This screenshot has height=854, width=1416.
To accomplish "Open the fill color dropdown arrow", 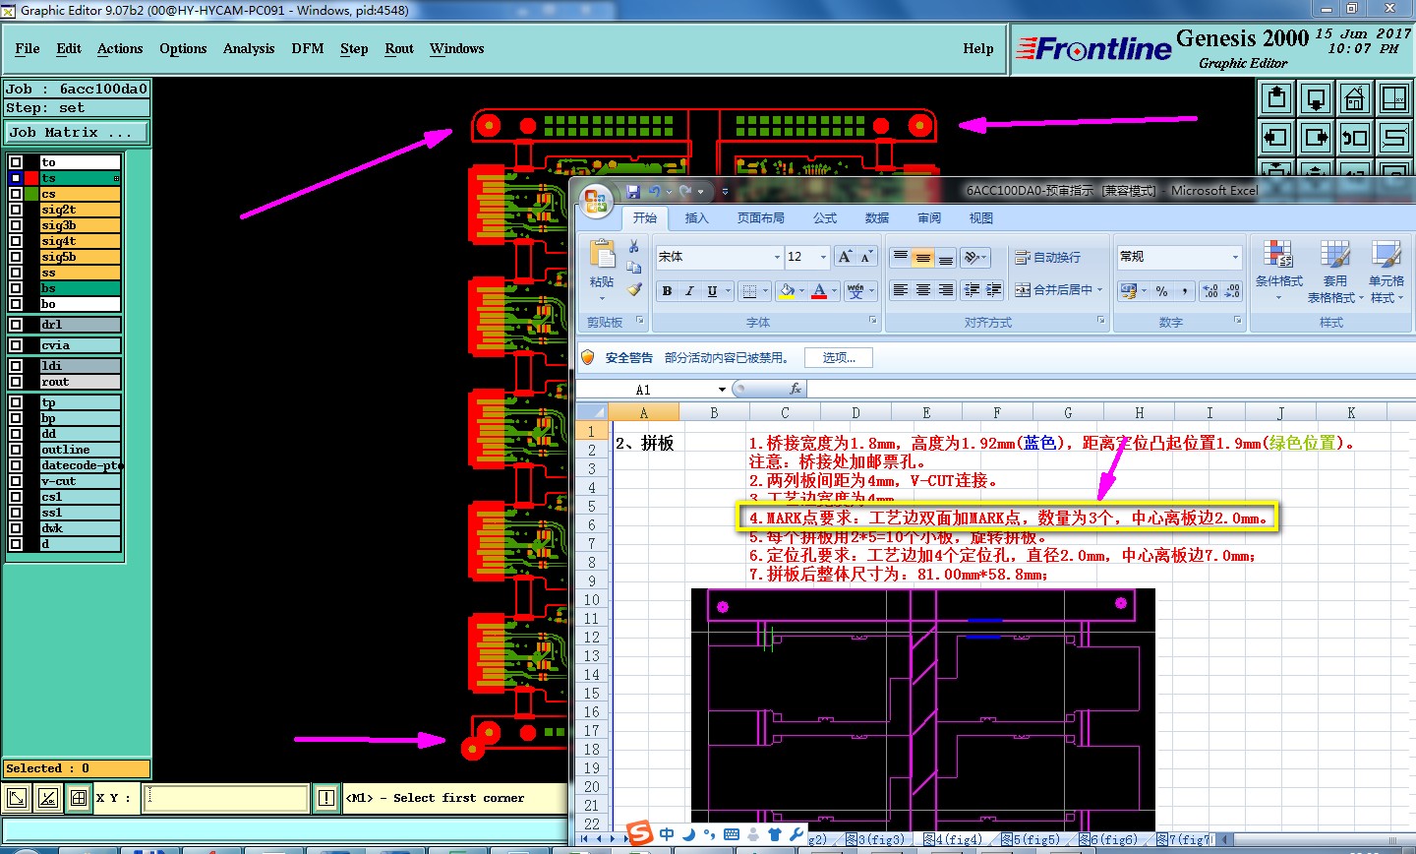I will coord(802,291).
